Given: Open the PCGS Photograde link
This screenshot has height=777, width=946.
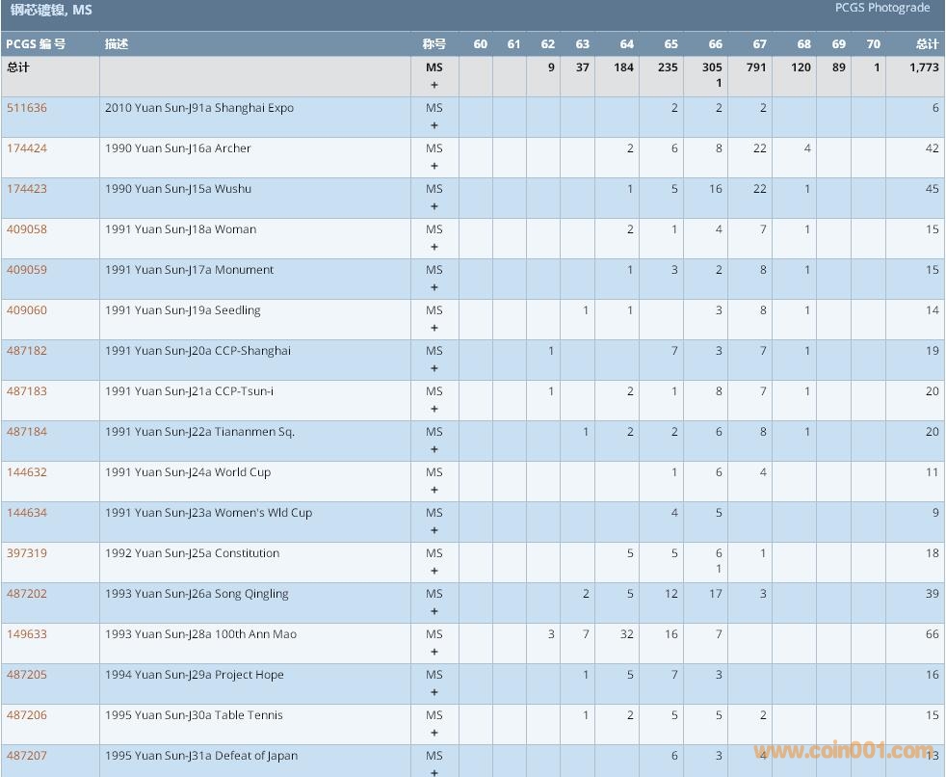Looking at the screenshot, I should click(x=882, y=8).
